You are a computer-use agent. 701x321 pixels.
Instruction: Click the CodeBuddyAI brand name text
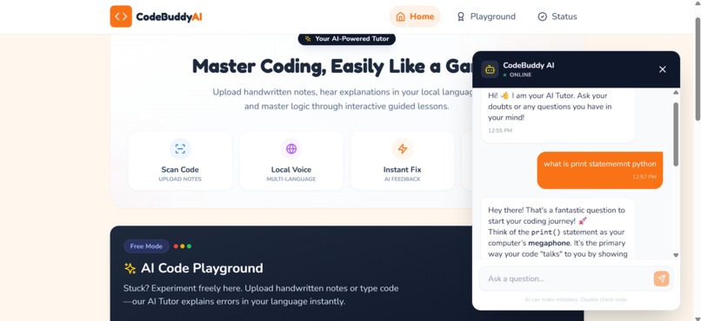coord(169,16)
